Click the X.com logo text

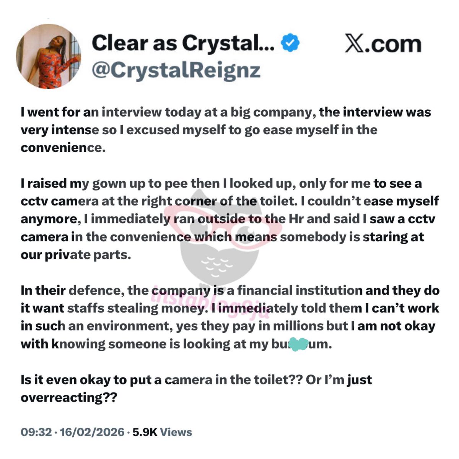(383, 44)
